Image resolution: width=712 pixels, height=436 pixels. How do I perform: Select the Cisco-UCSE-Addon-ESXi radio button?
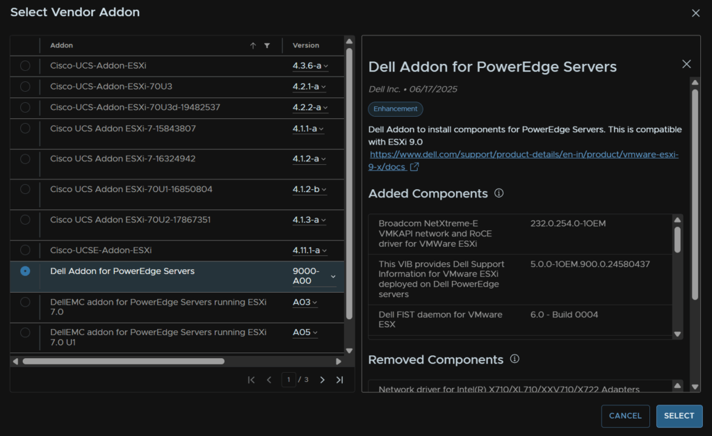(25, 250)
